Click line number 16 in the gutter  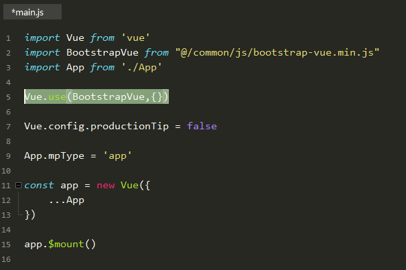click(x=6, y=259)
